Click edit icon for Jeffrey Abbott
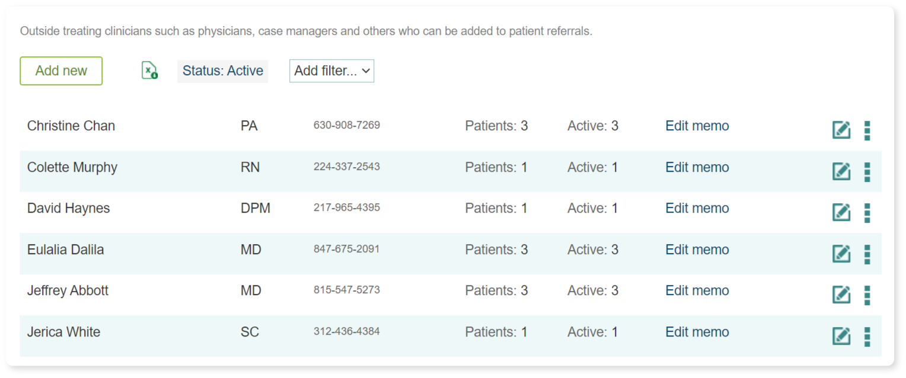This screenshot has width=906, height=378. pyautogui.click(x=841, y=294)
